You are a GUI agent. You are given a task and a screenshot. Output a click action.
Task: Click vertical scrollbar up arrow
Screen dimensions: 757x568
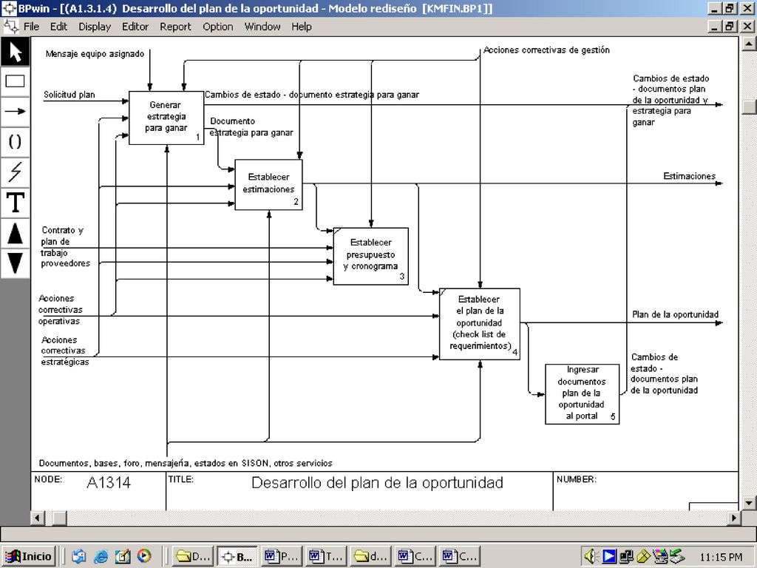(x=748, y=44)
